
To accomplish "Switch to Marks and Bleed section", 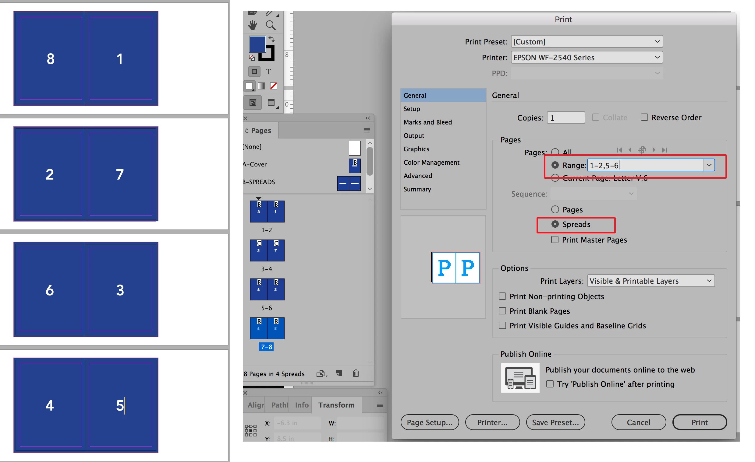I will (427, 122).
